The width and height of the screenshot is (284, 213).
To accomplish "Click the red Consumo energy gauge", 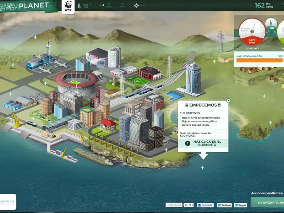I will click(252, 32).
